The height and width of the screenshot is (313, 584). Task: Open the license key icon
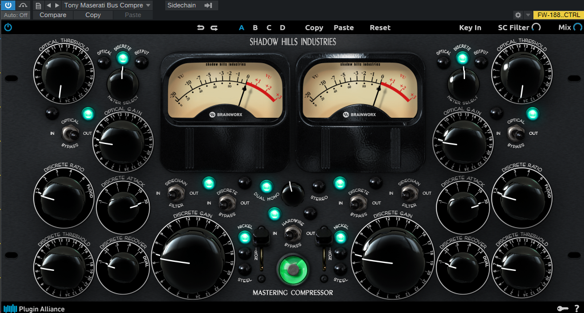click(x=562, y=308)
